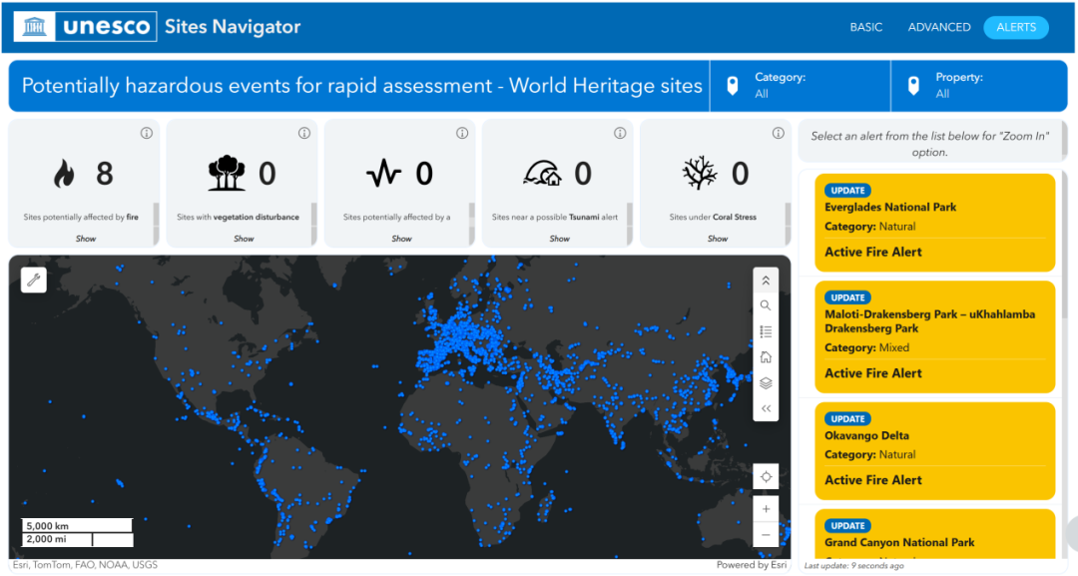Click info icon on fire card

[x=146, y=134]
